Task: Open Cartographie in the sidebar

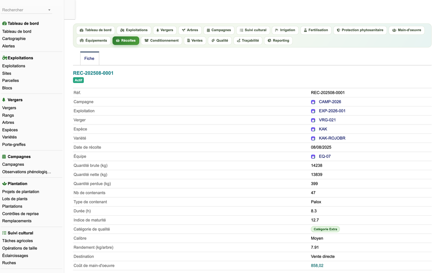Action: (14, 39)
